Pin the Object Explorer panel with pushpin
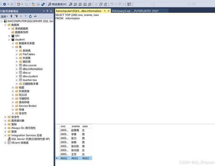 [x=48, y=11]
